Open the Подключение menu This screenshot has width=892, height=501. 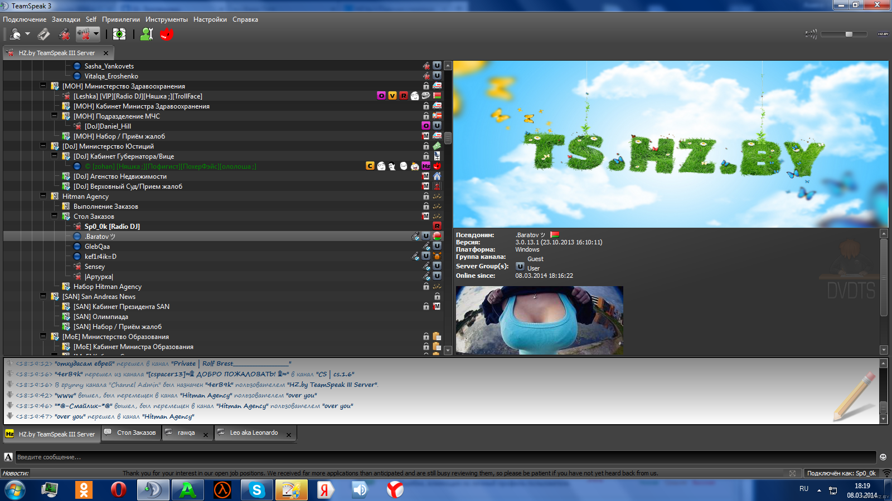click(x=25, y=19)
